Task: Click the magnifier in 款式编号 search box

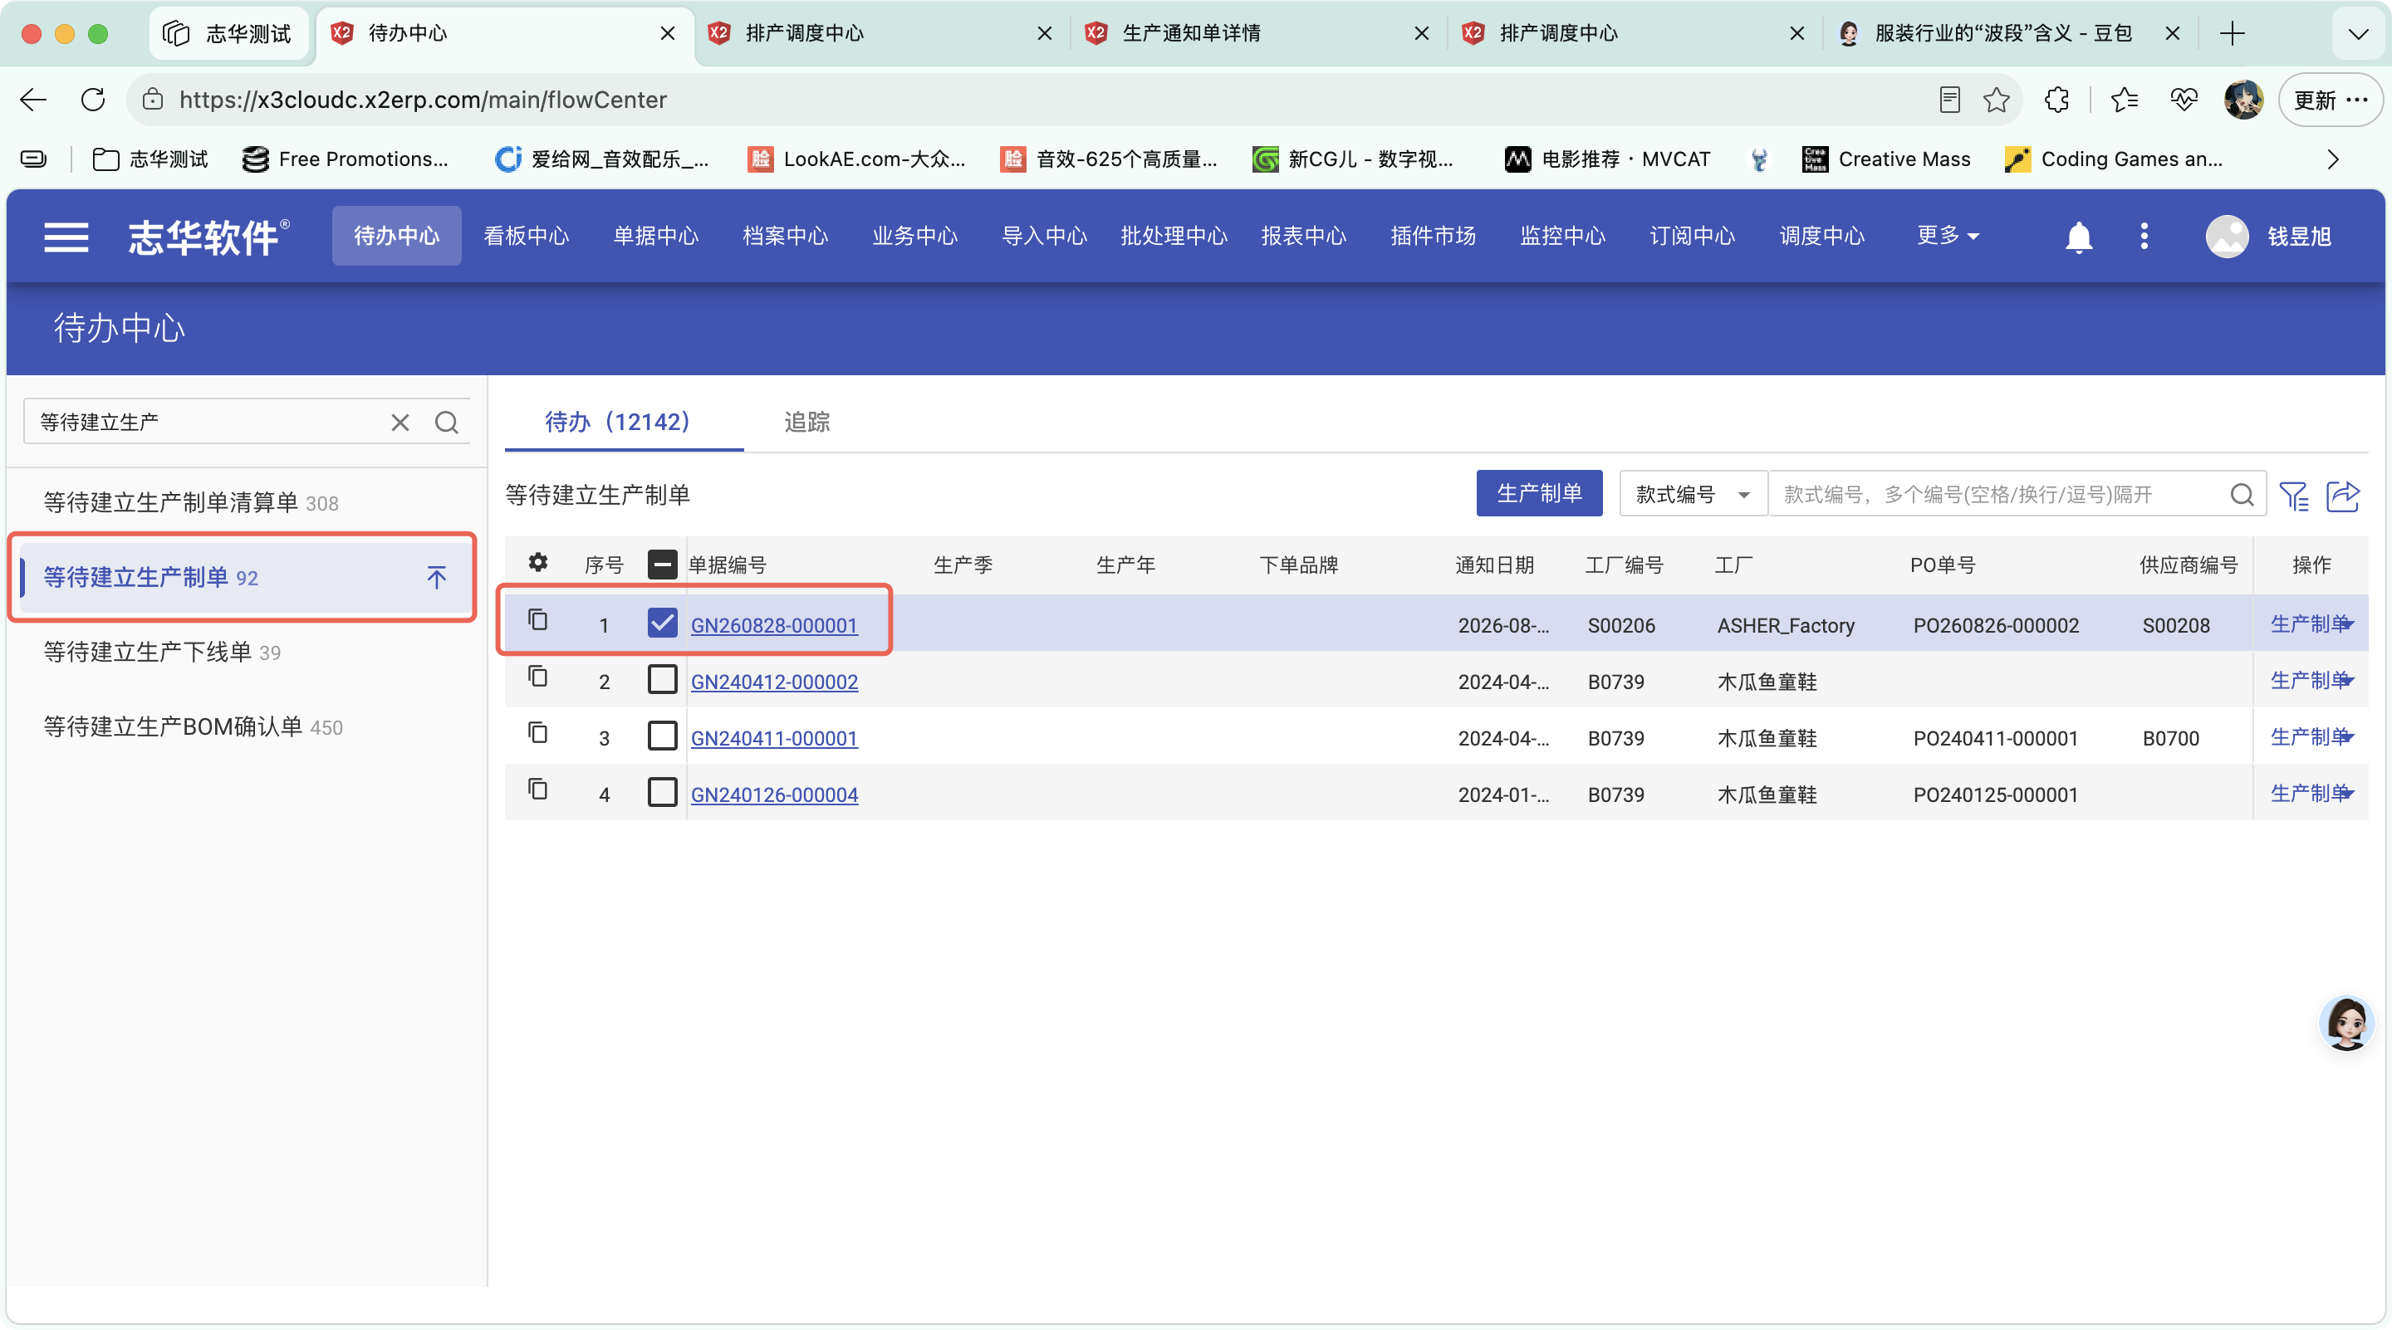Action: click(x=2242, y=495)
